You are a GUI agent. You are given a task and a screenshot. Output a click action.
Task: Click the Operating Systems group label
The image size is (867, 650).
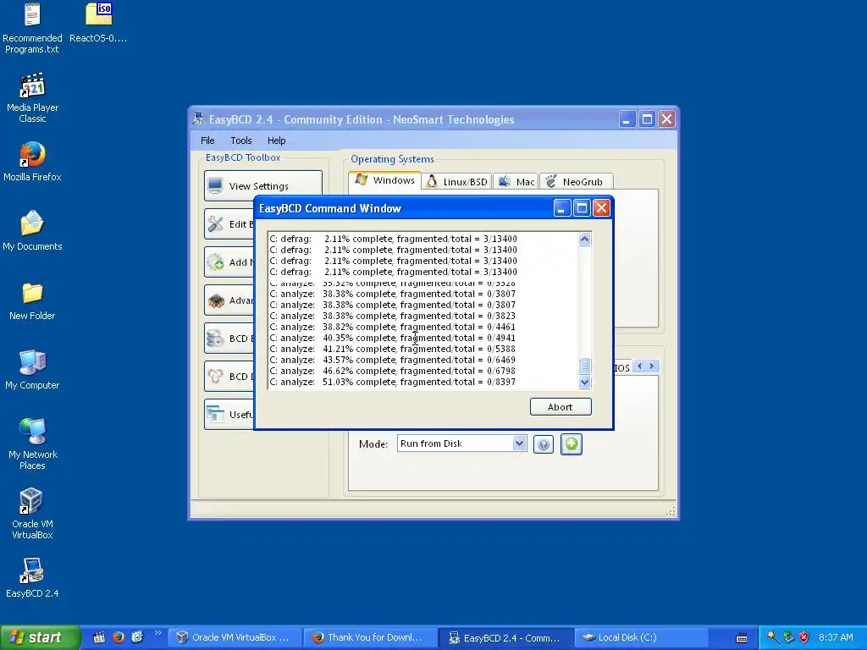pyautogui.click(x=392, y=159)
